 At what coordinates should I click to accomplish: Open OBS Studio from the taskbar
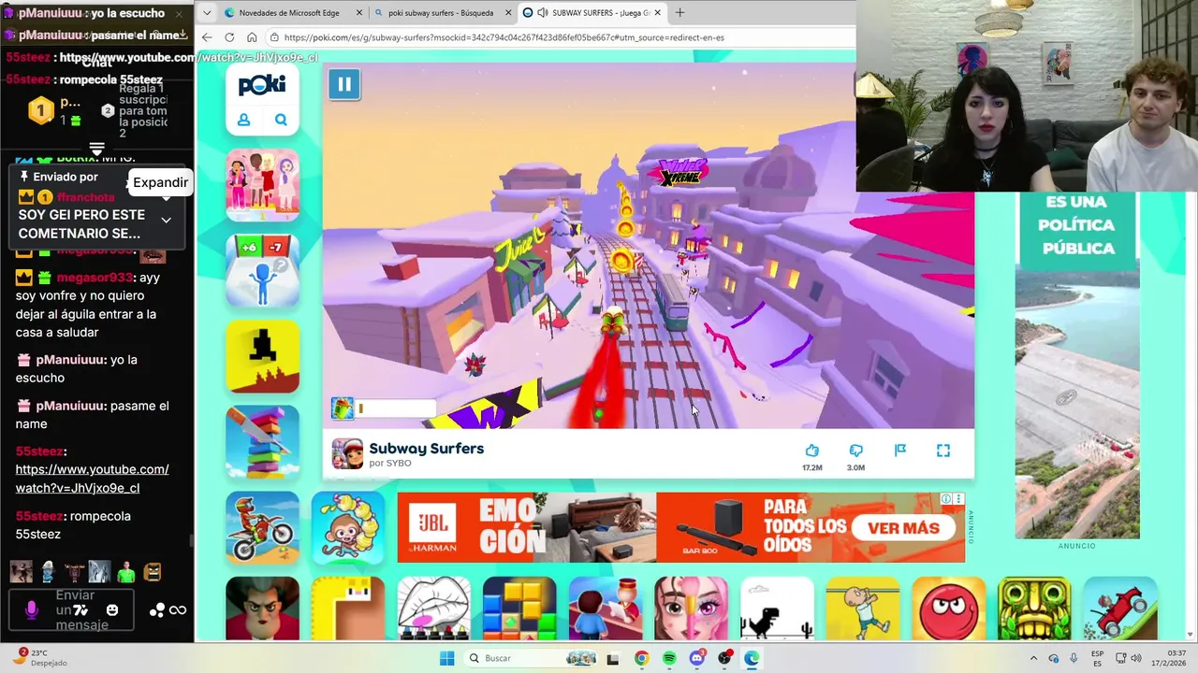(724, 658)
